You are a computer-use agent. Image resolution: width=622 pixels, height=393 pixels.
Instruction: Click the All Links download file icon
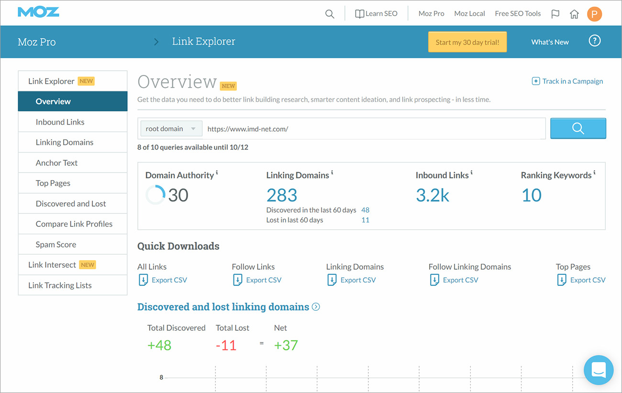[x=143, y=280]
